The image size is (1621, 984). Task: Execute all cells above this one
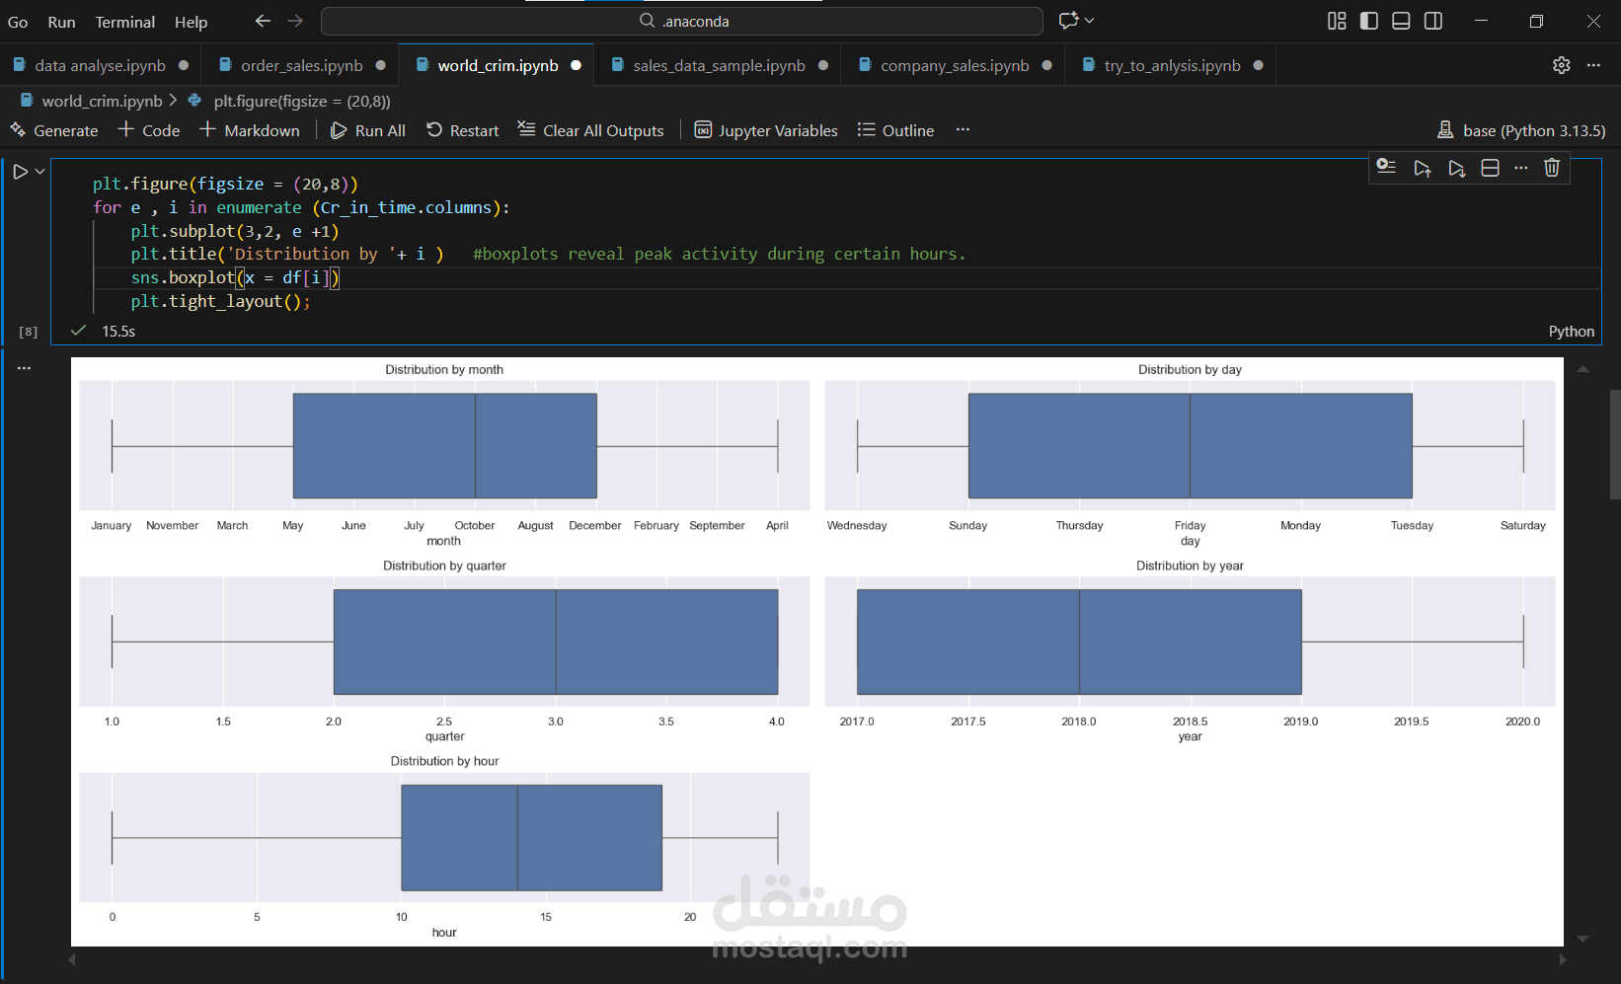click(1422, 168)
